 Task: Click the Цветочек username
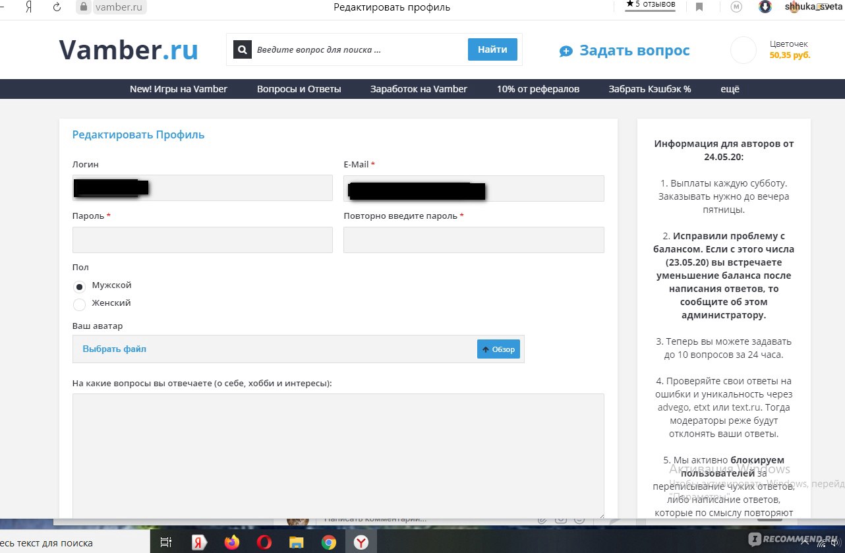coord(788,44)
